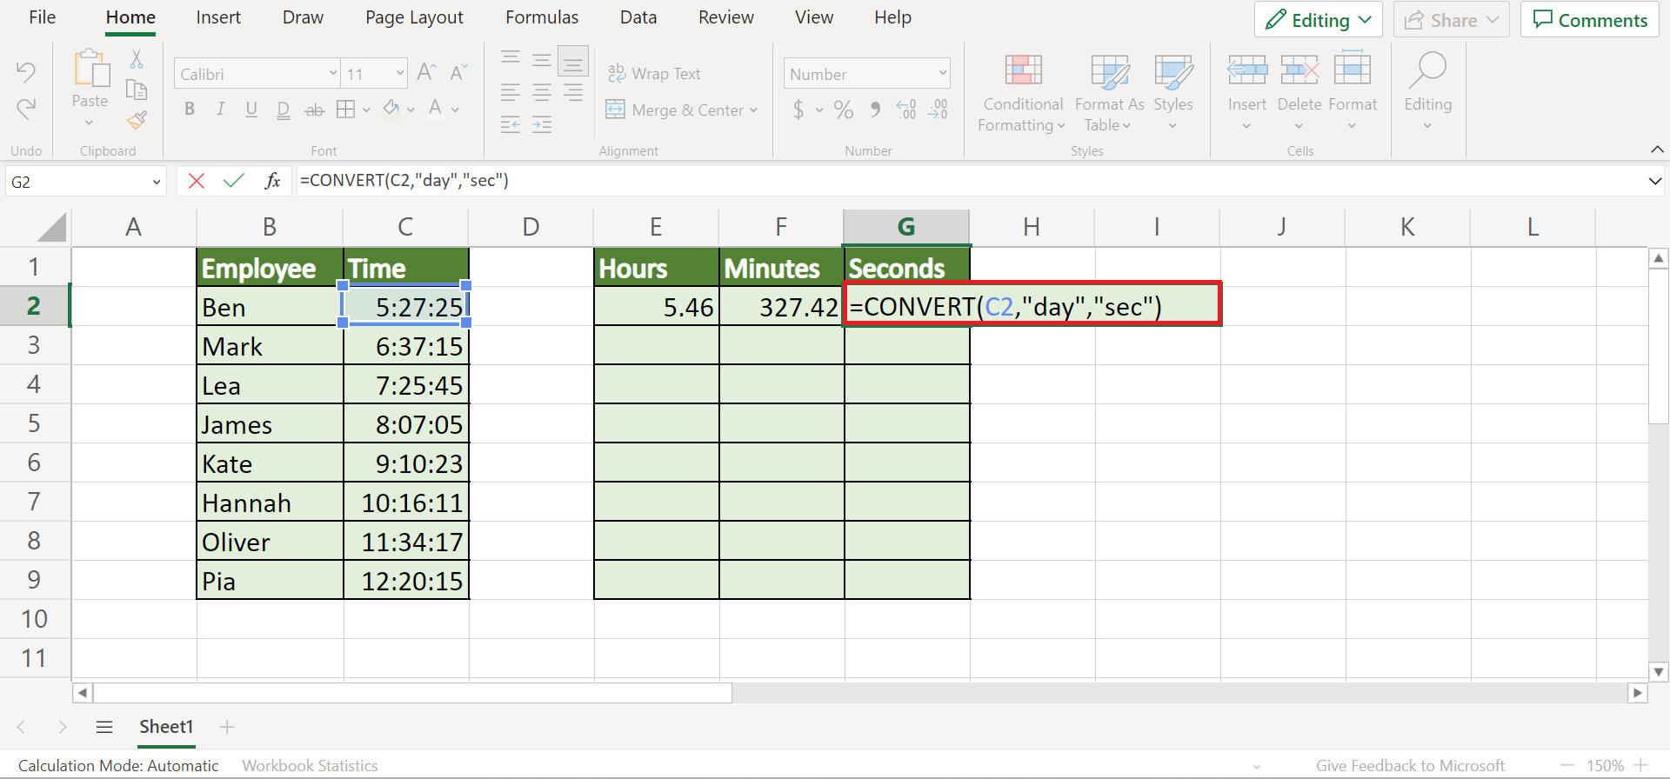This screenshot has height=779, width=1670.
Task: Confirm formula entry with checkmark
Action: click(x=234, y=181)
